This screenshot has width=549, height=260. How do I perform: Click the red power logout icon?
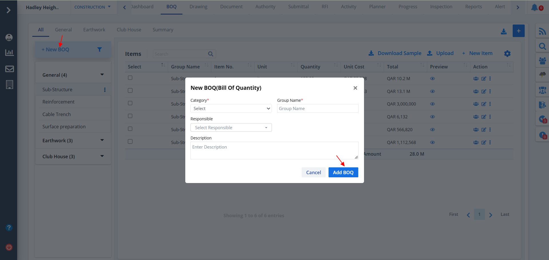point(9,247)
